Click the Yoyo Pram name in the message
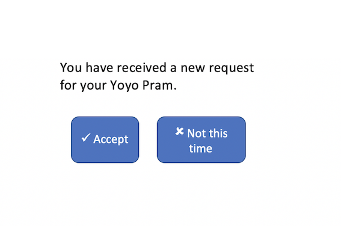Screen dimensions: 341x226 pos(143,85)
